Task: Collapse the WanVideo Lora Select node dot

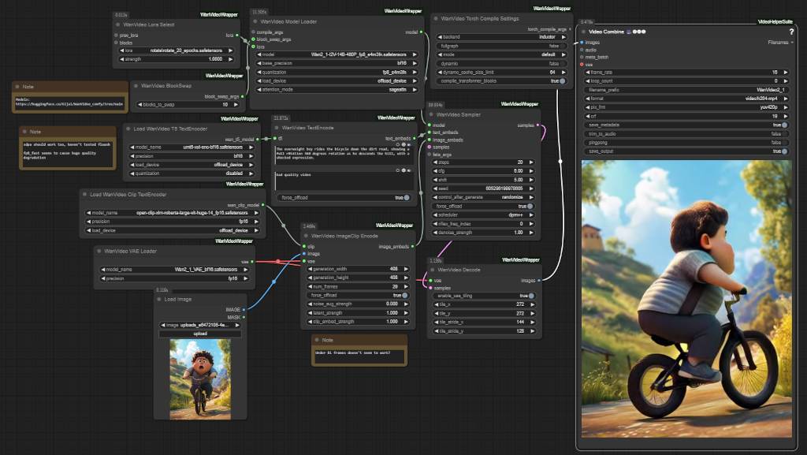Action: pos(118,24)
